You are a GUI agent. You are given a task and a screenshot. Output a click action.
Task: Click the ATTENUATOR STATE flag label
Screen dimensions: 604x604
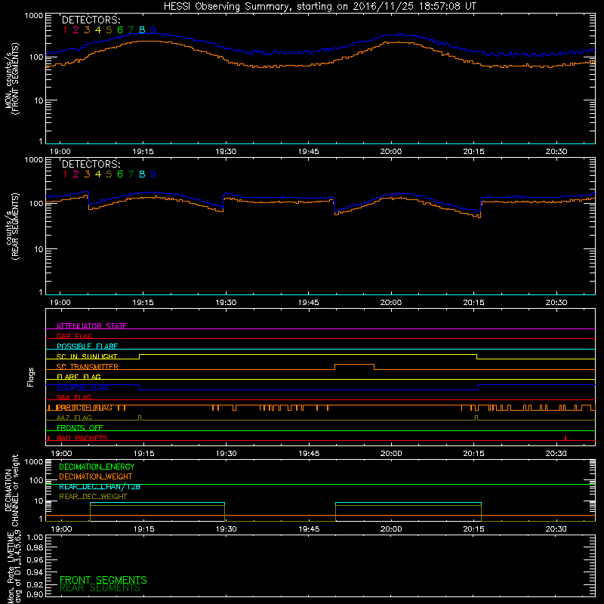(x=91, y=326)
